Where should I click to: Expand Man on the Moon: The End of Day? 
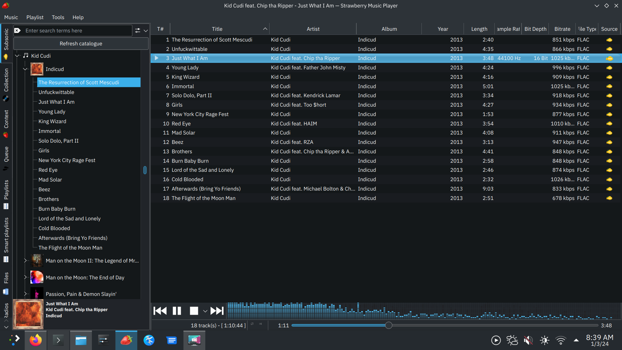pos(25,277)
